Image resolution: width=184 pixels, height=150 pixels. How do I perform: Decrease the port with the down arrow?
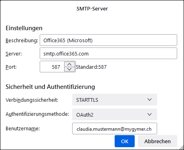pyautogui.click(x=69, y=69)
